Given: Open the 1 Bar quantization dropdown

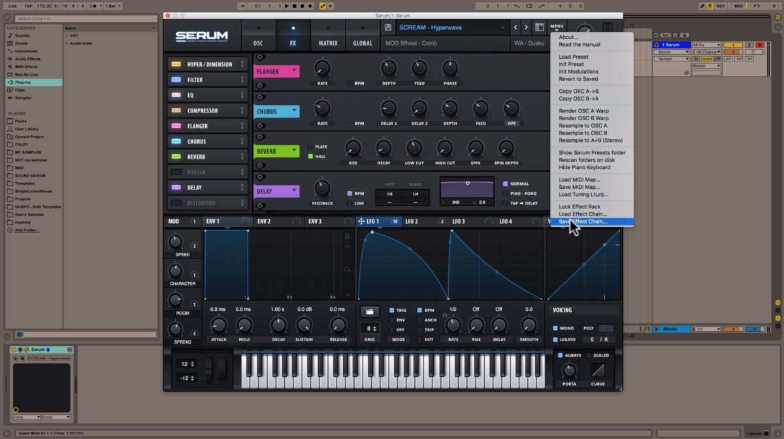Looking at the screenshot, I should (x=113, y=6).
